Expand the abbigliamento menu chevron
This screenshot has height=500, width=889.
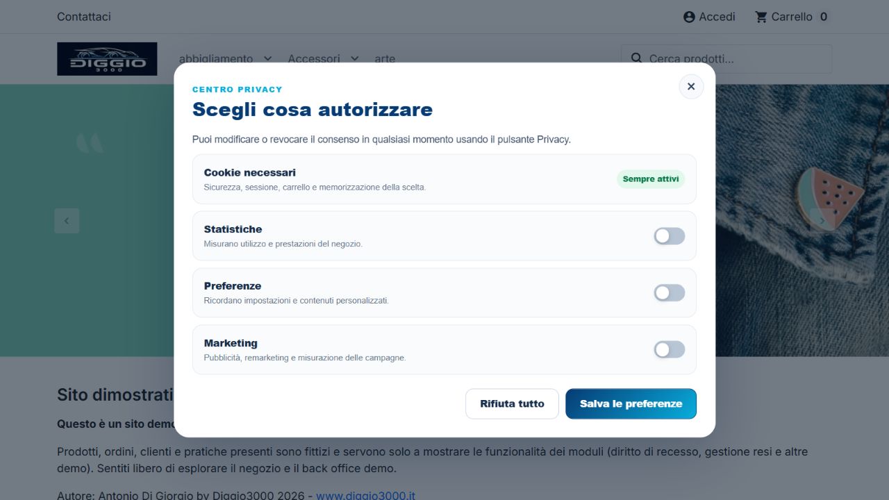click(268, 59)
